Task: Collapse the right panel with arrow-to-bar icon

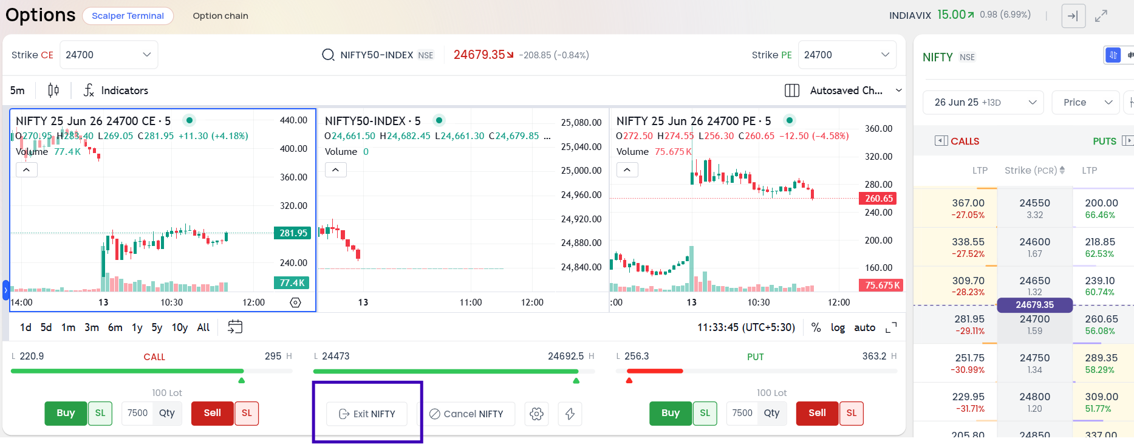Action: 1073,16
